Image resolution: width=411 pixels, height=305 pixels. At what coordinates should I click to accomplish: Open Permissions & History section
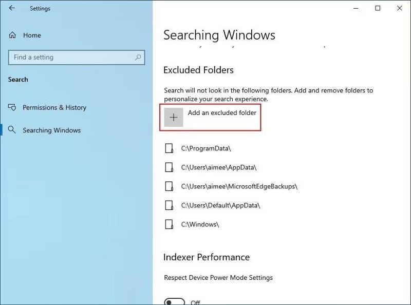click(54, 107)
